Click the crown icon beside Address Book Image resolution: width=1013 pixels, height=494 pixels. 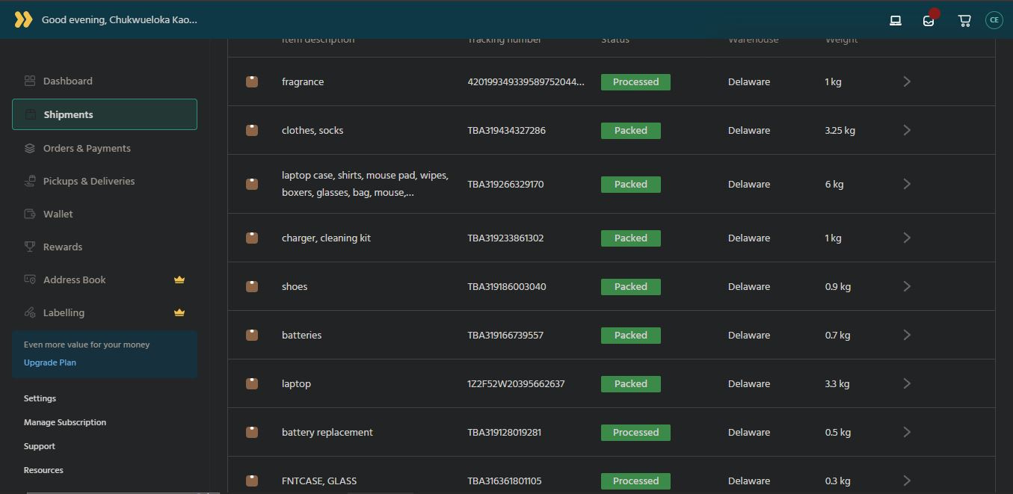pyautogui.click(x=179, y=279)
